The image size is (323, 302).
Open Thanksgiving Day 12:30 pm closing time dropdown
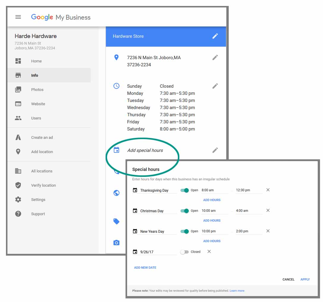(249, 190)
